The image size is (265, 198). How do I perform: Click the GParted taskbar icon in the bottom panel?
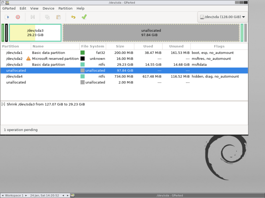point(72,195)
